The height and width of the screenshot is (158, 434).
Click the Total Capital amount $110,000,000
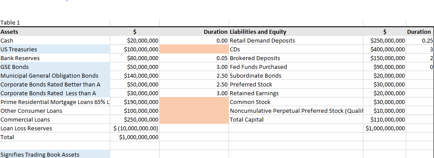click(x=385, y=120)
